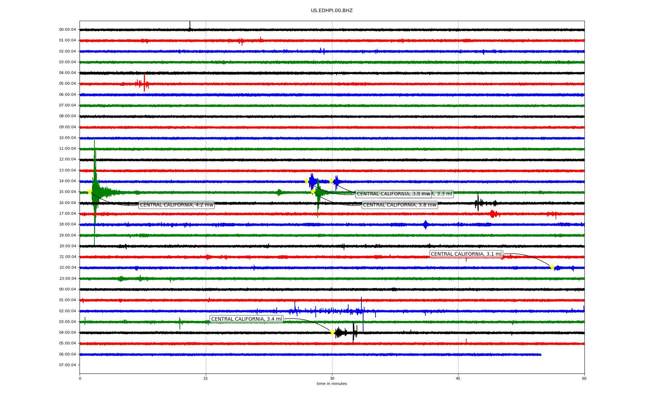The height and width of the screenshot is (415, 664).
Task: Click the second star on the 14:00:04 trace
Action: coord(331,181)
